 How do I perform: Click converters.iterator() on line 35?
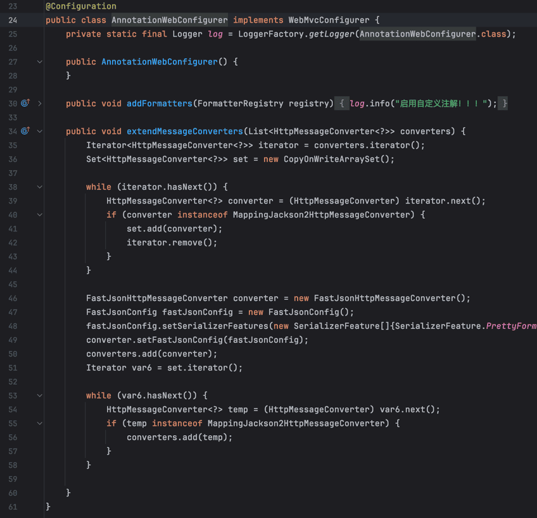tap(367, 145)
